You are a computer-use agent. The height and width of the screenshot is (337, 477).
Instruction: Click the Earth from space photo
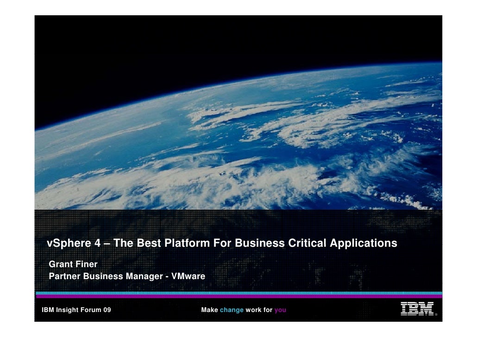pos(238,112)
